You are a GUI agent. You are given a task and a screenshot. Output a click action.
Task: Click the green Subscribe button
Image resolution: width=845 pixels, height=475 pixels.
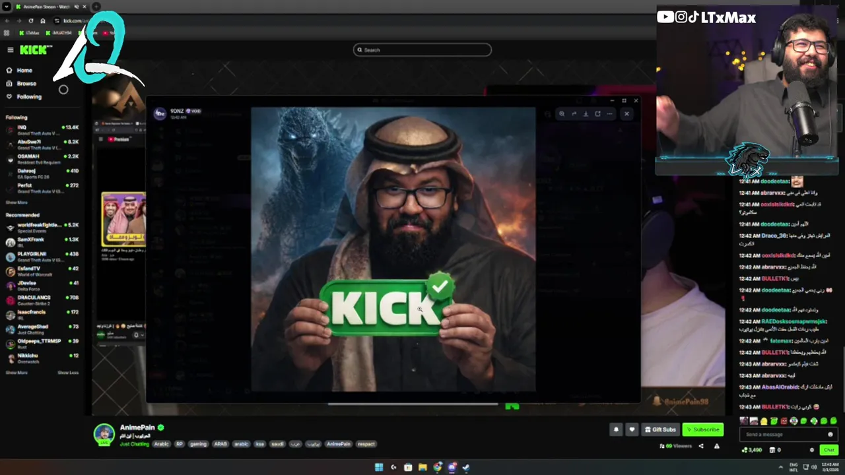point(703,429)
